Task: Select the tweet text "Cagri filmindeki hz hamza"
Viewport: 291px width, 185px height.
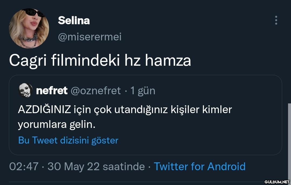Action: click(100, 60)
